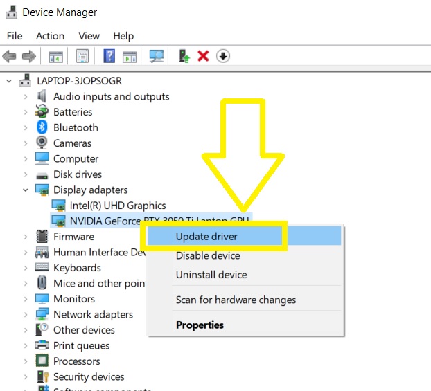This screenshot has height=391, width=431.
Task: Expand the Batteries chevron
Action: coord(26,112)
